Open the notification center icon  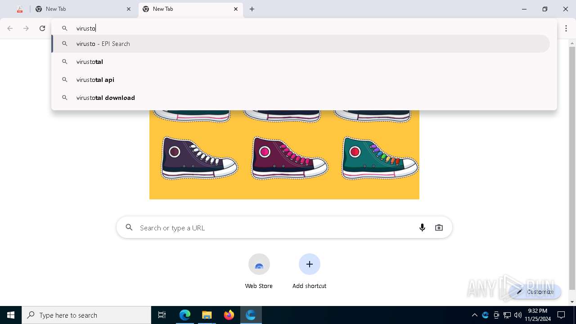(561, 315)
